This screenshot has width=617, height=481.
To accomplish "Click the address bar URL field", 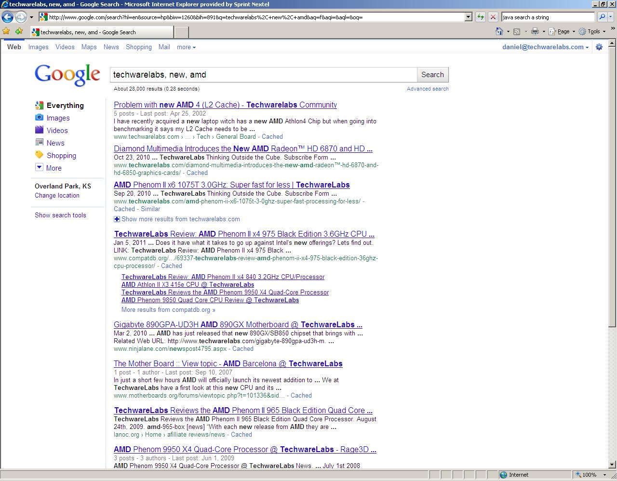I will tap(252, 17).
